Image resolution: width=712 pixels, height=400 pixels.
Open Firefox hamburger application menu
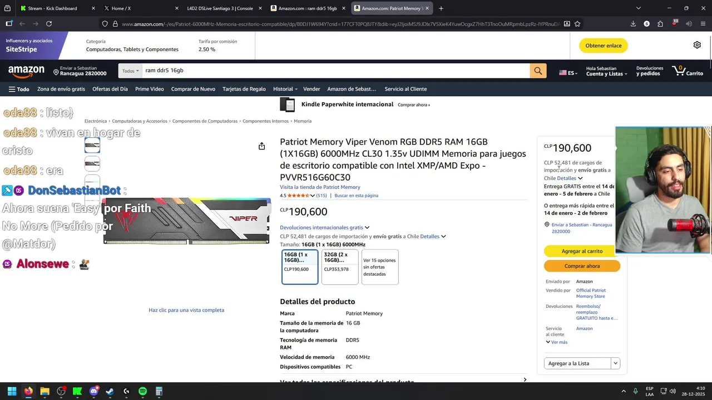pos(704,24)
